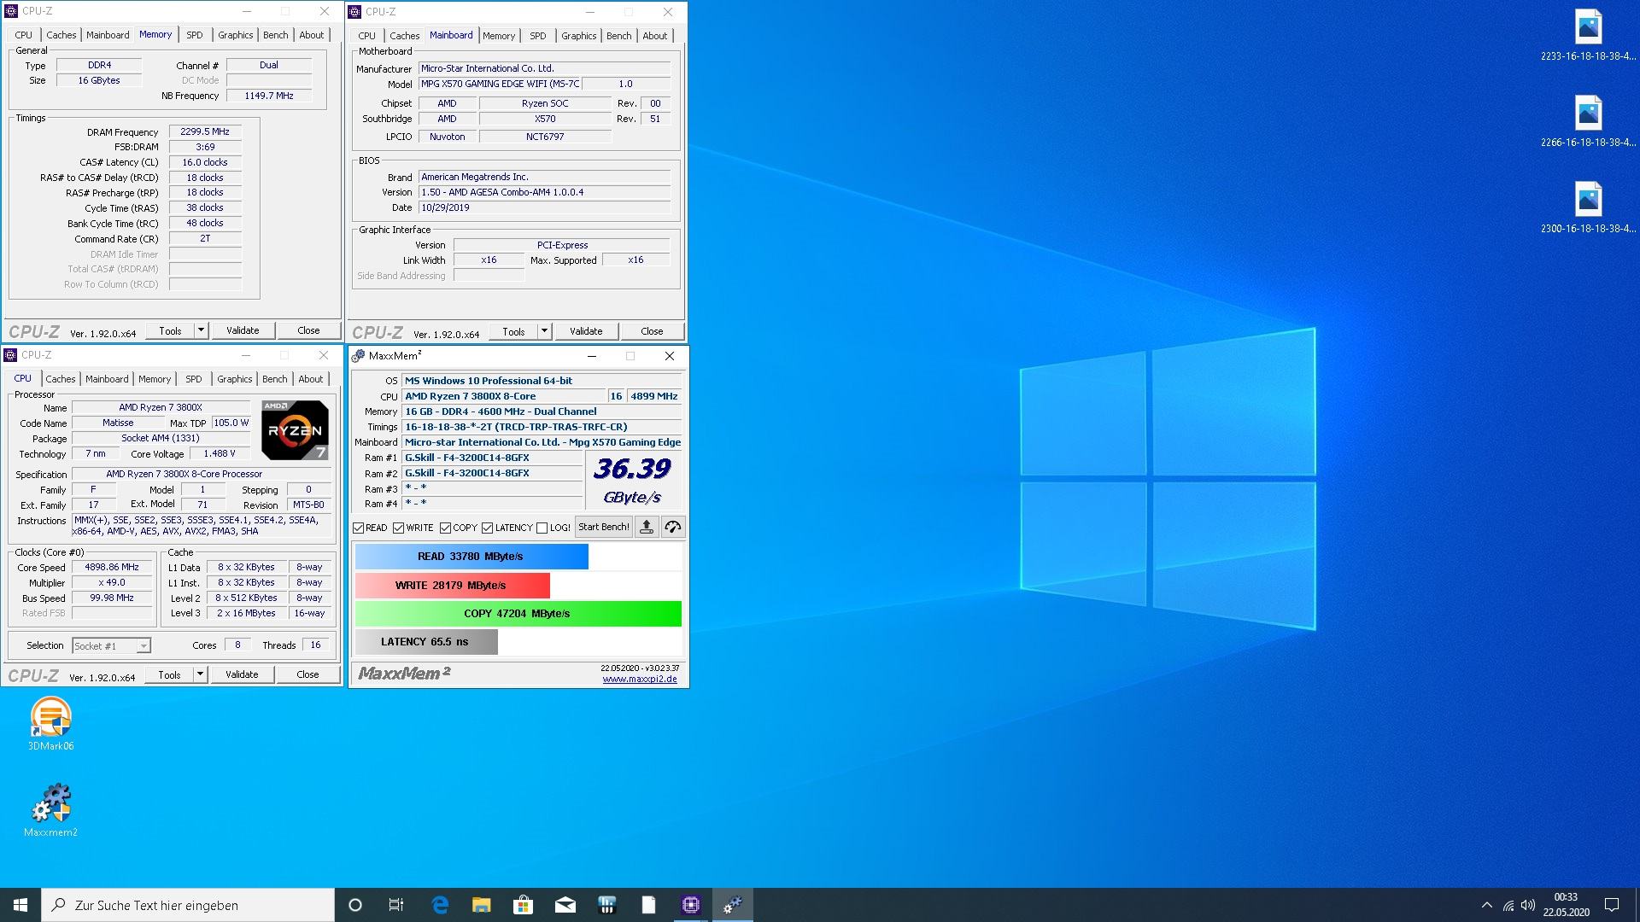This screenshot has height=922, width=1640.
Task: Open the 3DMark06 desktop shortcut
Action: 50,724
